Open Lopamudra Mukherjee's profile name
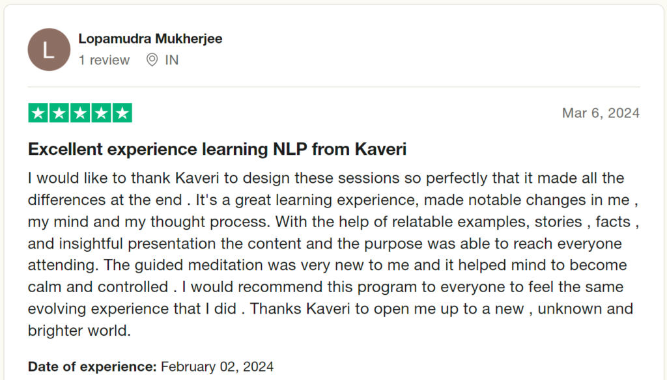 150,38
